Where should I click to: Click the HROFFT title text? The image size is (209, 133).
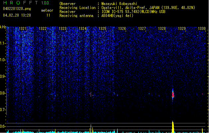[x=21, y=3]
